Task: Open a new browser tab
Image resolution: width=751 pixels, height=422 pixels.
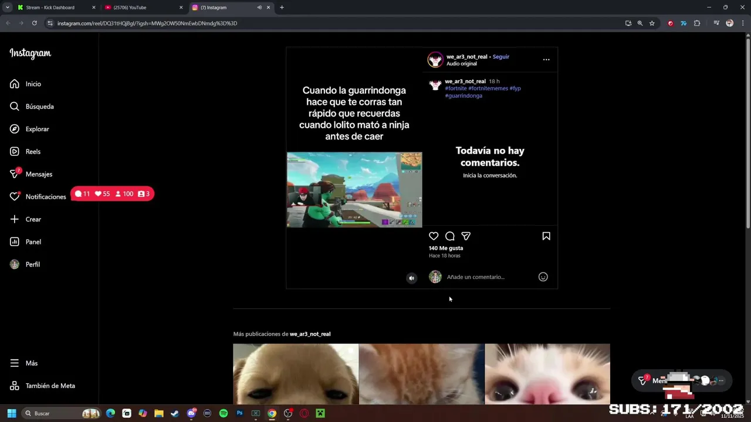Action: pyautogui.click(x=282, y=8)
